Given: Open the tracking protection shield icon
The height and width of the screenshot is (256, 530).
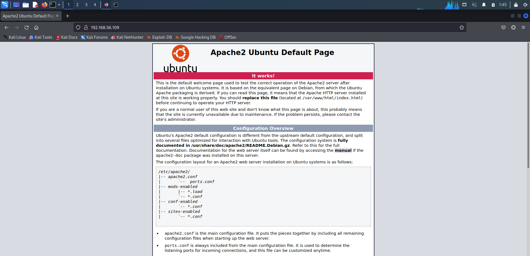Looking at the screenshot, I should (x=78, y=27).
